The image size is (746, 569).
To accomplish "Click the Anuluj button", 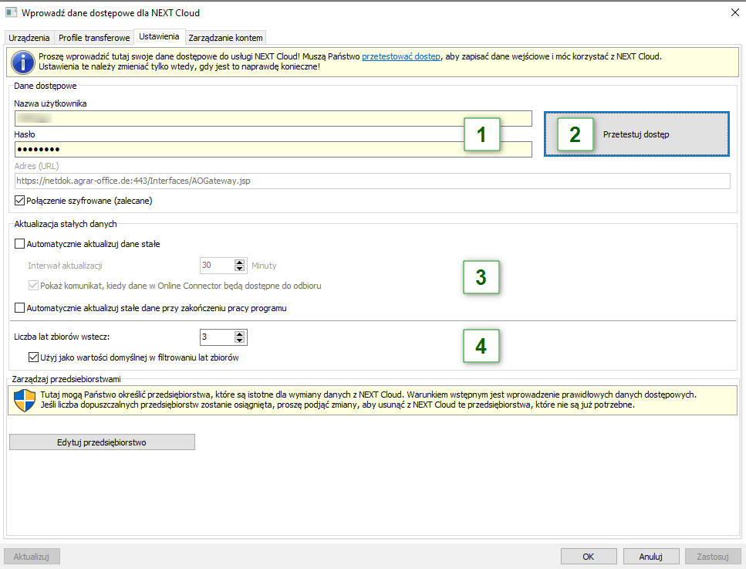I will point(651,557).
